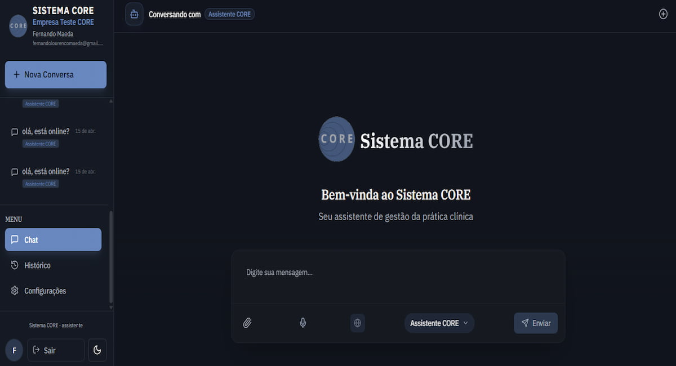Select Chat menu item

tap(53, 239)
